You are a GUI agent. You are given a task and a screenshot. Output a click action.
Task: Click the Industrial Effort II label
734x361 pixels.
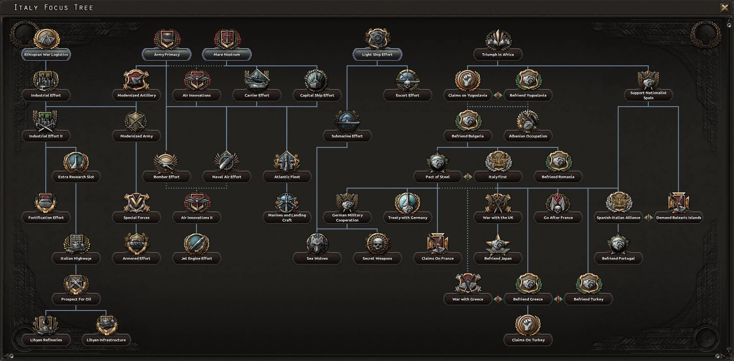pyautogui.click(x=46, y=136)
